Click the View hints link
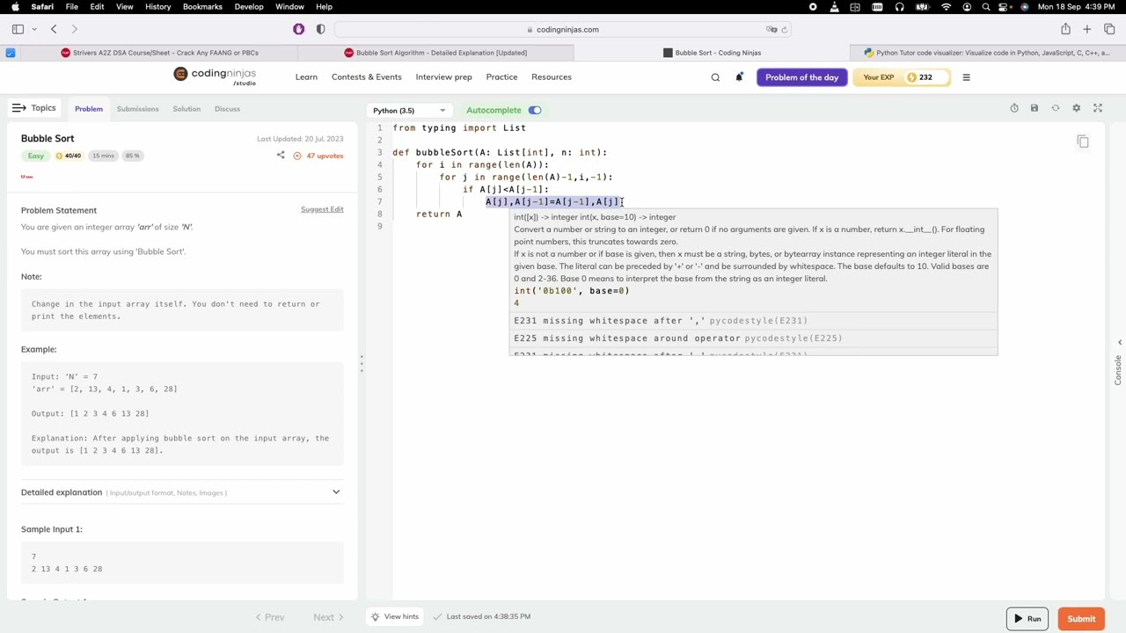The image size is (1126, 633). coord(395,616)
